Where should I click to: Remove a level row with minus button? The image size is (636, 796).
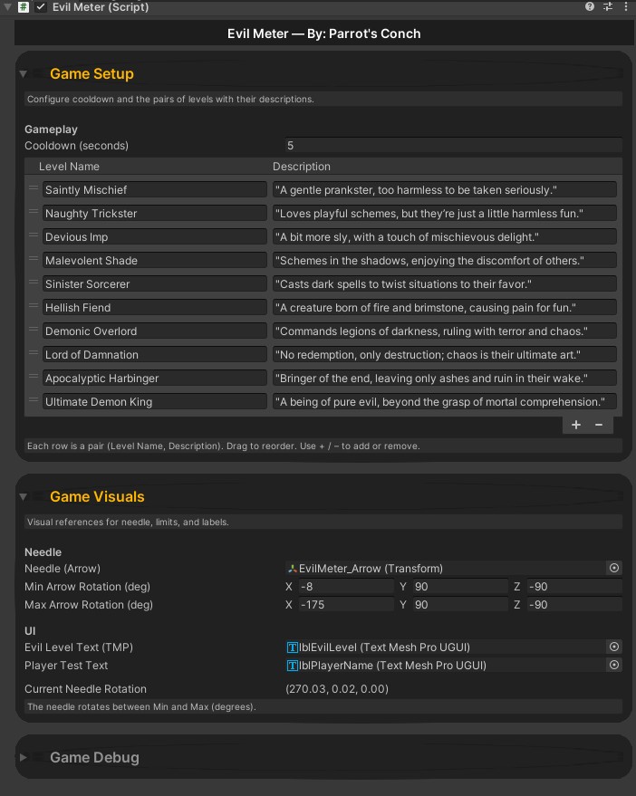(599, 425)
